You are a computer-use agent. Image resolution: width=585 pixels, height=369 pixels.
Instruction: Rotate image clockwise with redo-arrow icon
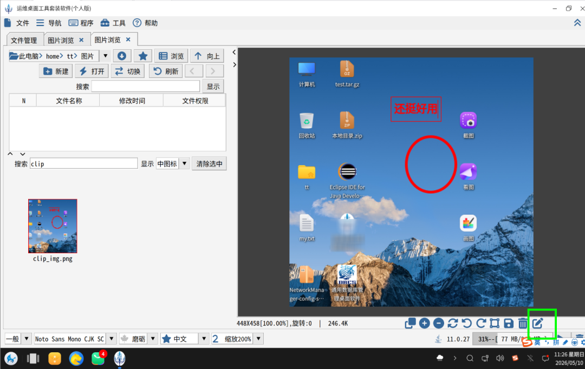point(481,323)
